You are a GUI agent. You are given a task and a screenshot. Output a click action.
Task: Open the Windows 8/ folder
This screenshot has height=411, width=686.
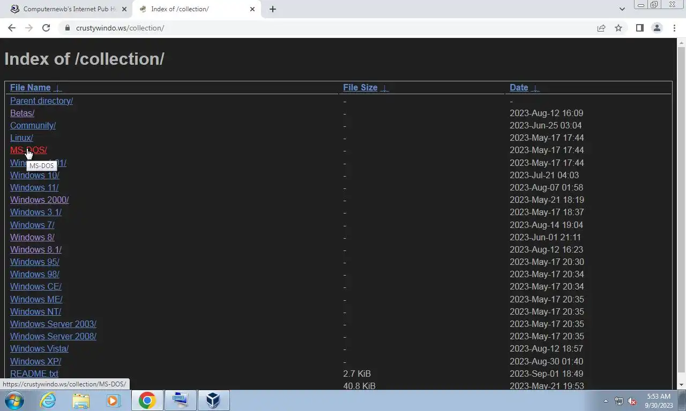(x=32, y=237)
